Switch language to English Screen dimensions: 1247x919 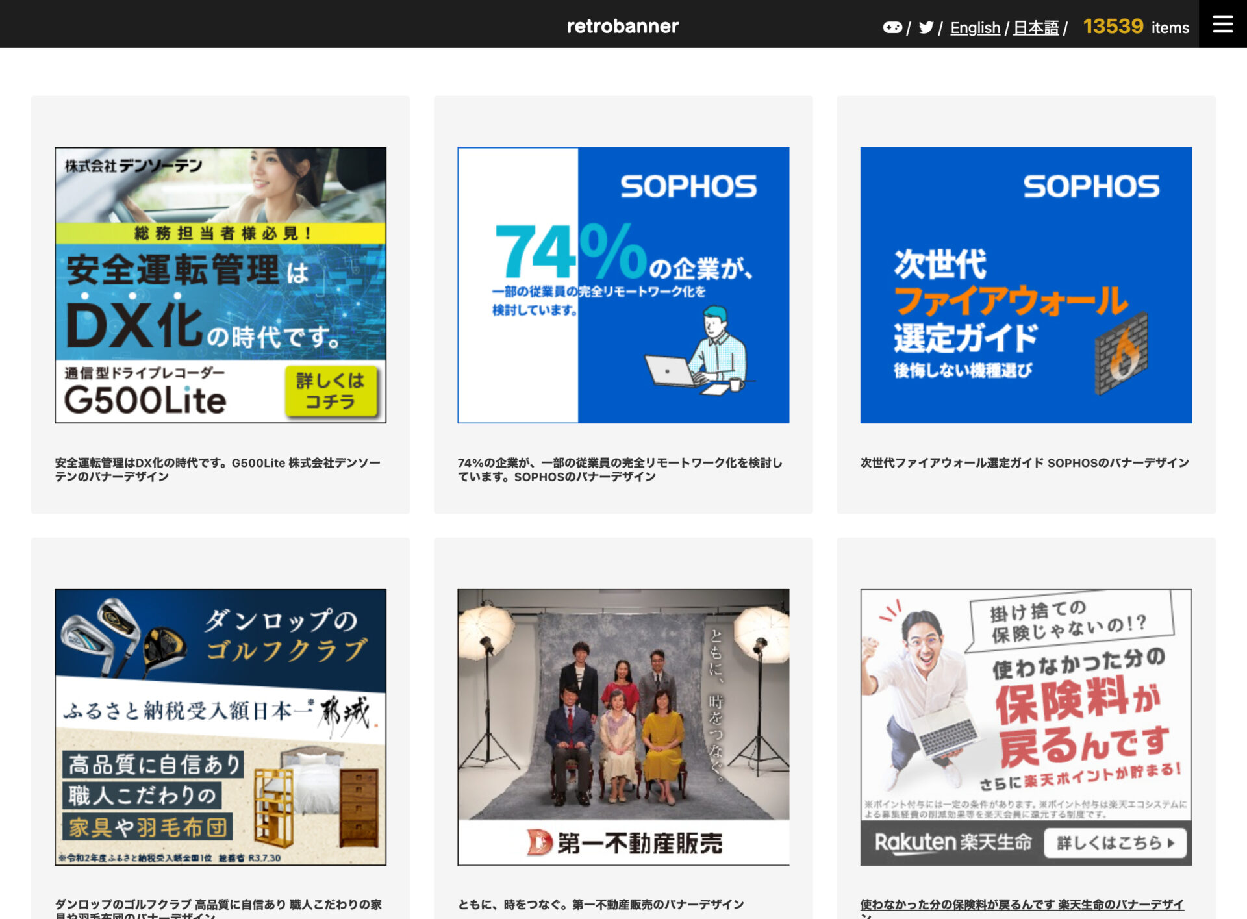pyautogui.click(x=975, y=28)
